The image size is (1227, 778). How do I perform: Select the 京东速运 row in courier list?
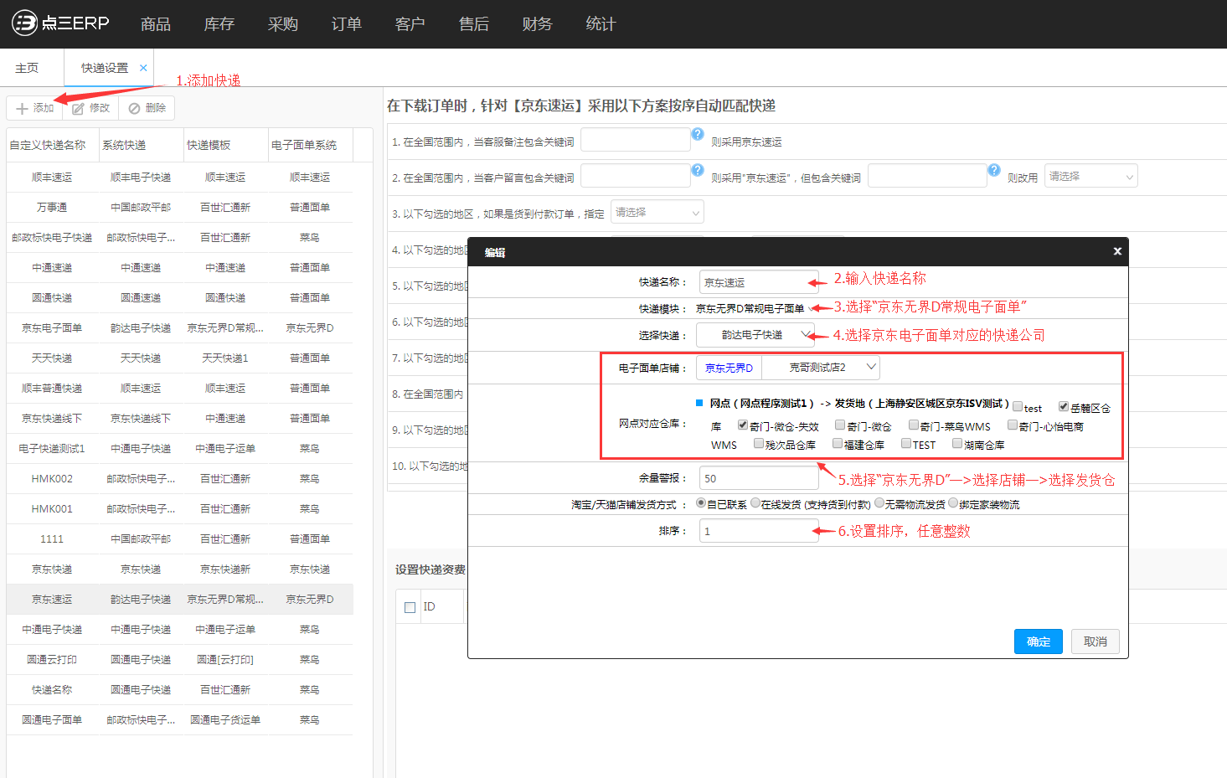(x=180, y=599)
